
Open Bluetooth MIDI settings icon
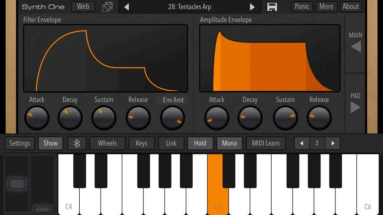pyautogui.click(x=77, y=143)
